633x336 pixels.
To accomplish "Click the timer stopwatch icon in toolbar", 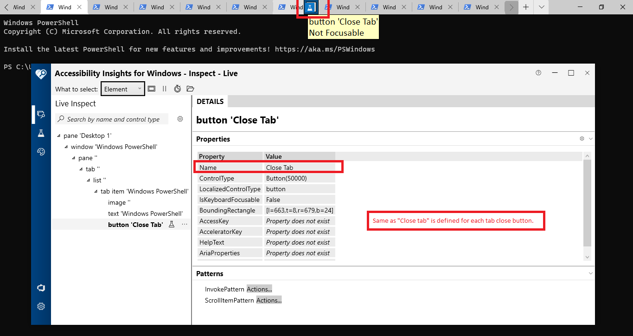I will point(177,89).
